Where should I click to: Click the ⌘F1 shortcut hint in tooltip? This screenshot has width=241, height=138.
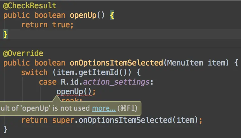[127, 108]
